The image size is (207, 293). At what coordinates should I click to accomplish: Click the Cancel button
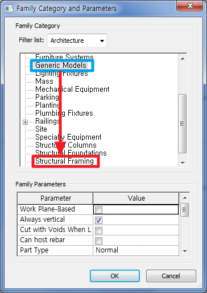171,276
